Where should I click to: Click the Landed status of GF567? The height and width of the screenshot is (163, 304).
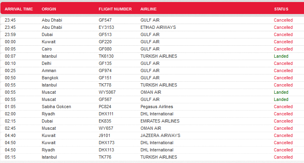click(x=281, y=99)
